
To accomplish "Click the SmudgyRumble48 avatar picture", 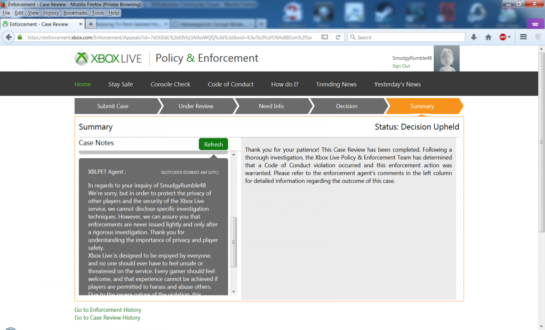I will click(446, 58).
